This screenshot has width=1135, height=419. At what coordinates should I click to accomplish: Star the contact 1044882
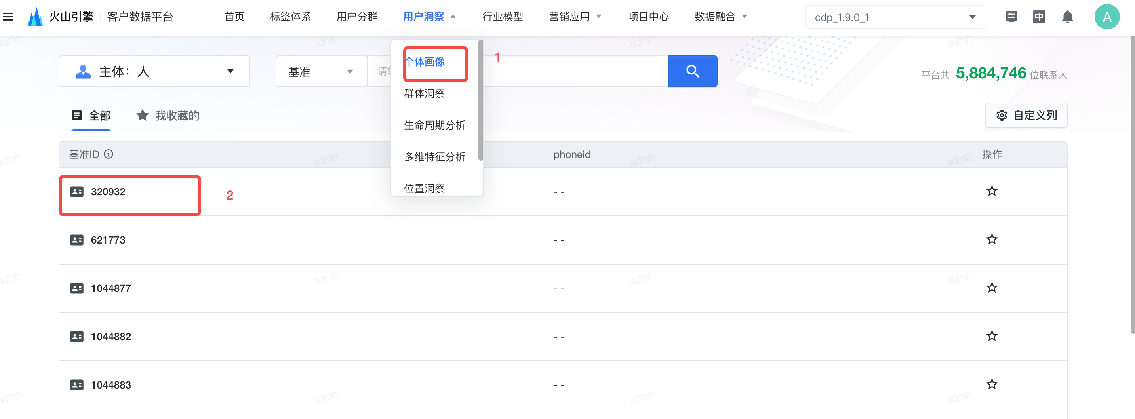[x=991, y=336]
